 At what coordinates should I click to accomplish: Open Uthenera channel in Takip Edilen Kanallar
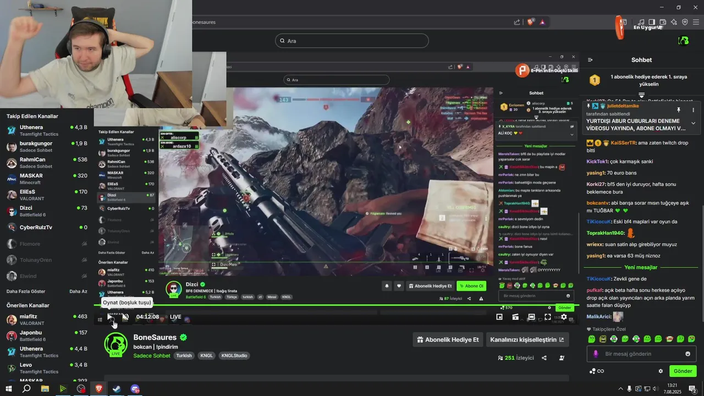47,130
